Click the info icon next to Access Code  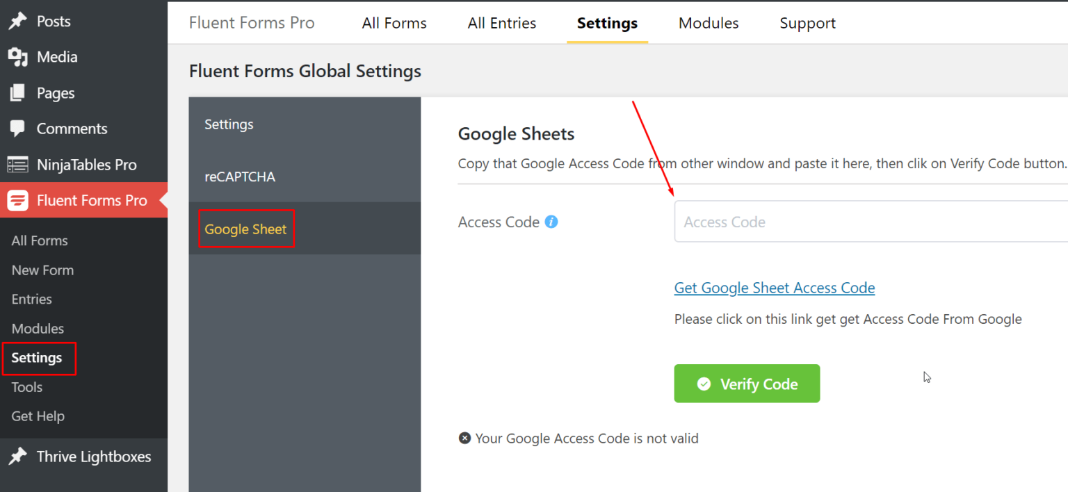click(551, 221)
